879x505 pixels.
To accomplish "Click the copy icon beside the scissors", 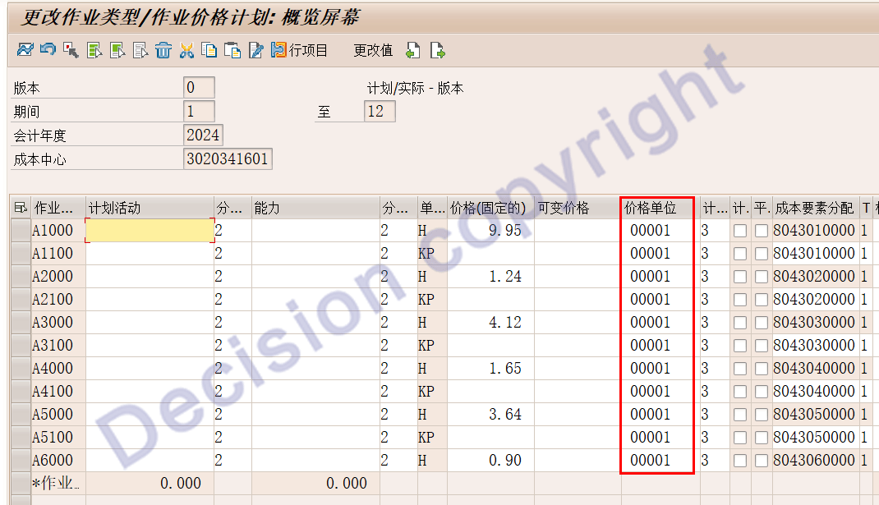I will point(209,51).
